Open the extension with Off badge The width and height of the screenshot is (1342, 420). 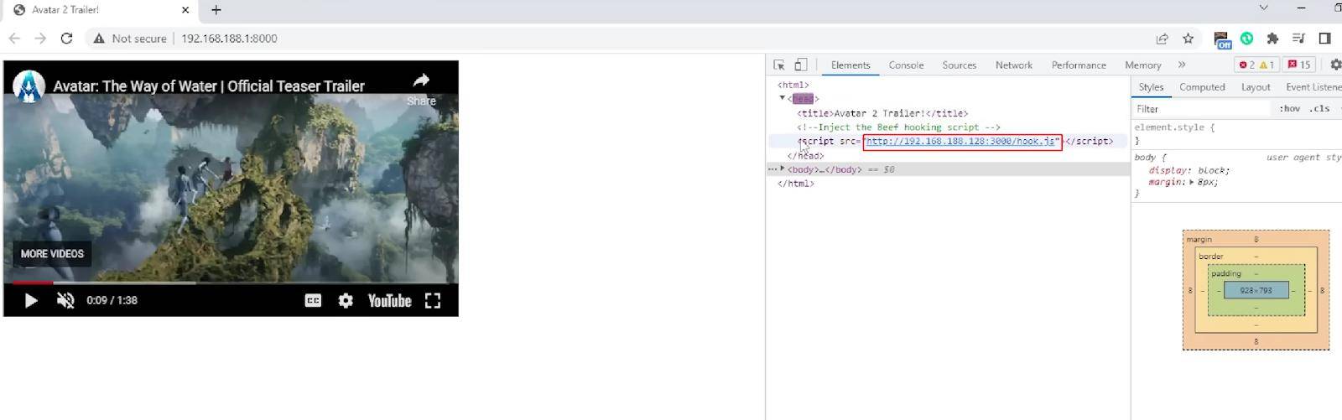coord(1221,39)
